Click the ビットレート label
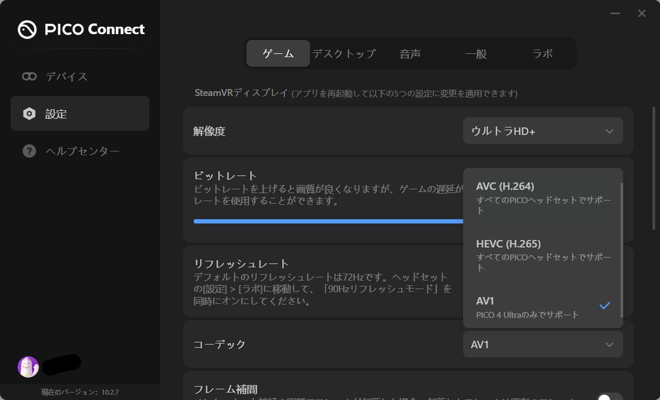Screen dimensions: 660x400 point(226,176)
